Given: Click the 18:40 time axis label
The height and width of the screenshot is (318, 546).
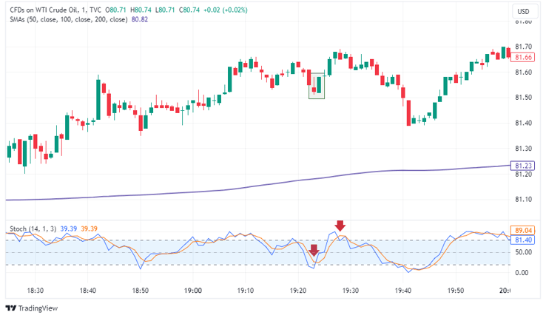Looking at the screenshot, I should [88, 290].
